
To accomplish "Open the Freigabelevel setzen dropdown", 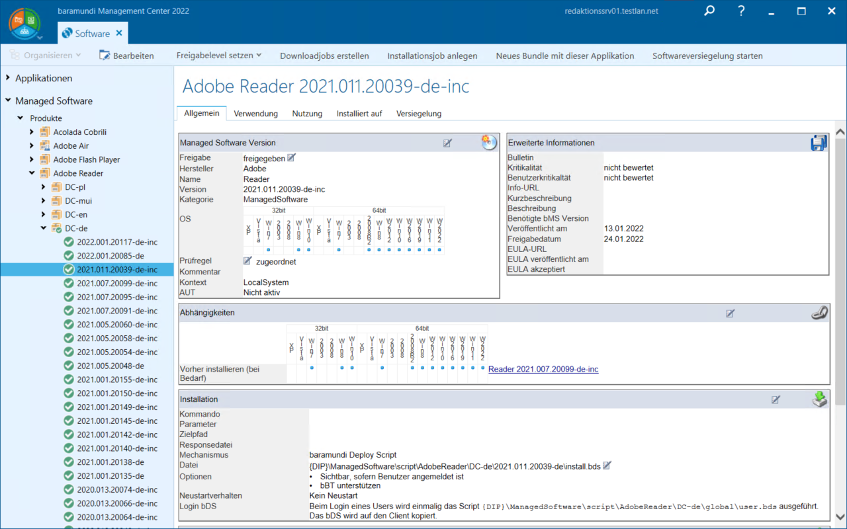I will [x=218, y=56].
